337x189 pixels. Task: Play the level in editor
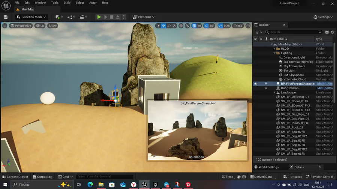coord(99,17)
